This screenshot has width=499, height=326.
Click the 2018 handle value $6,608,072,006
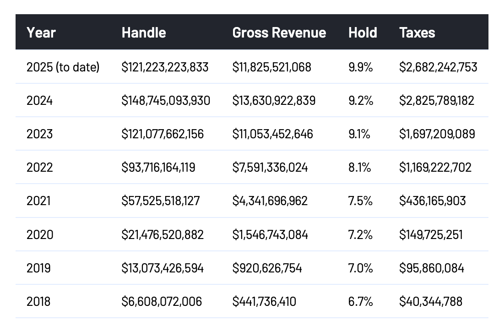(x=162, y=301)
